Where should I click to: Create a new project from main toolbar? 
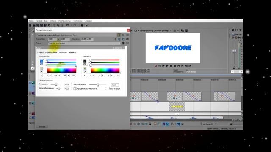coord(30,25)
